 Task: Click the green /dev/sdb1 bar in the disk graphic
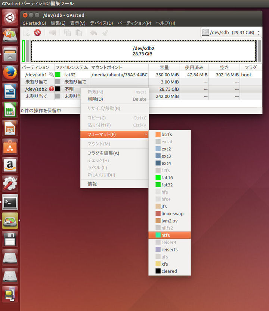tap(24, 51)
